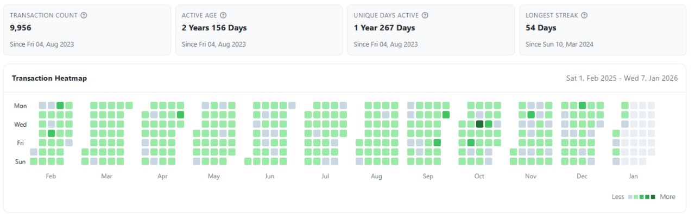The image size is (695, 214).
Task: Select the 9,956 transaction count value
Action: tap(21, 28)
